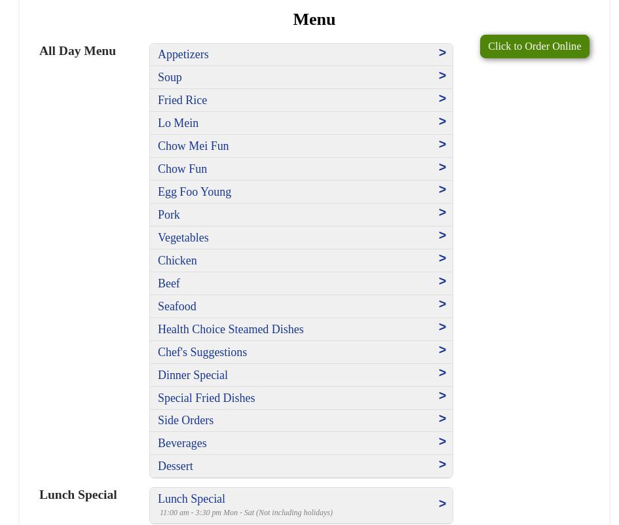Open the Soup category
The image size is (619, 525).
pos(170,77)
